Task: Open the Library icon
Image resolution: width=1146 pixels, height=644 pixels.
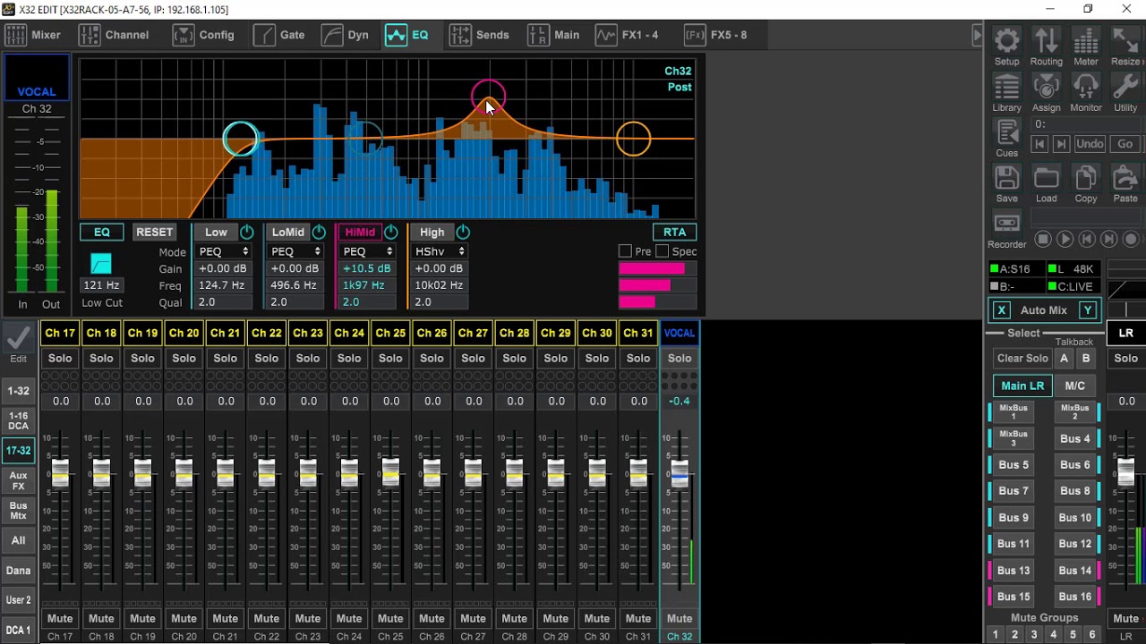Action: tap(1006, 87)
